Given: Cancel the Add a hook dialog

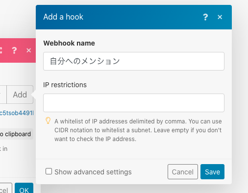Looking at the screenshot, I should (183, 172).
